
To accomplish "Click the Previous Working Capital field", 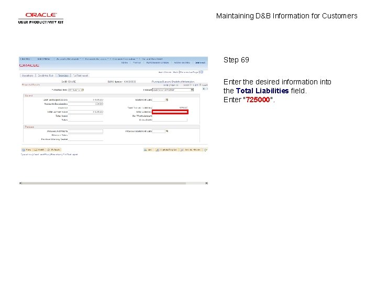I will (85, 139).
